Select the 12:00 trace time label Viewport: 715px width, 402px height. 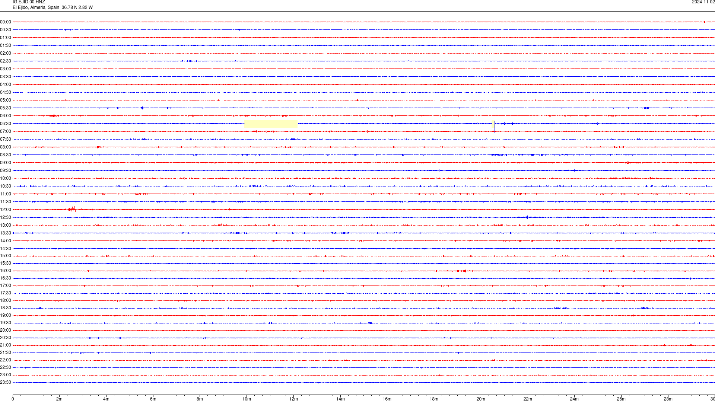(x=6, y=210)
